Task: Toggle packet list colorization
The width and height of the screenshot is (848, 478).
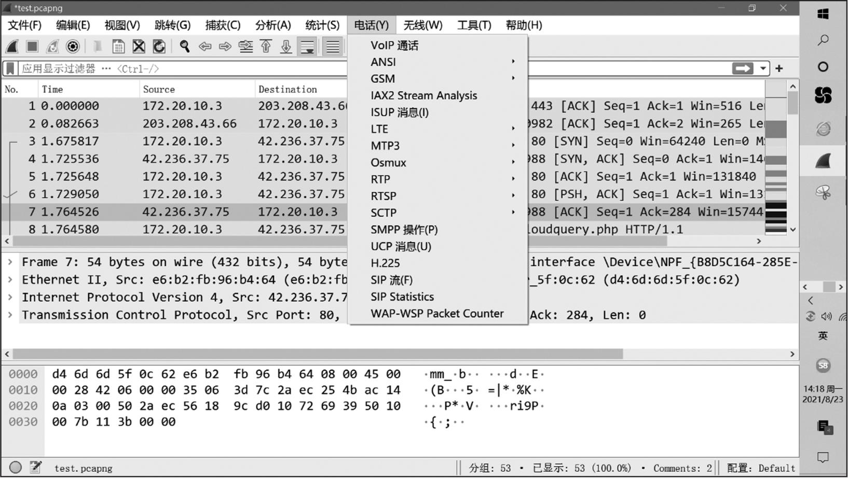Action: click(333, 47)
